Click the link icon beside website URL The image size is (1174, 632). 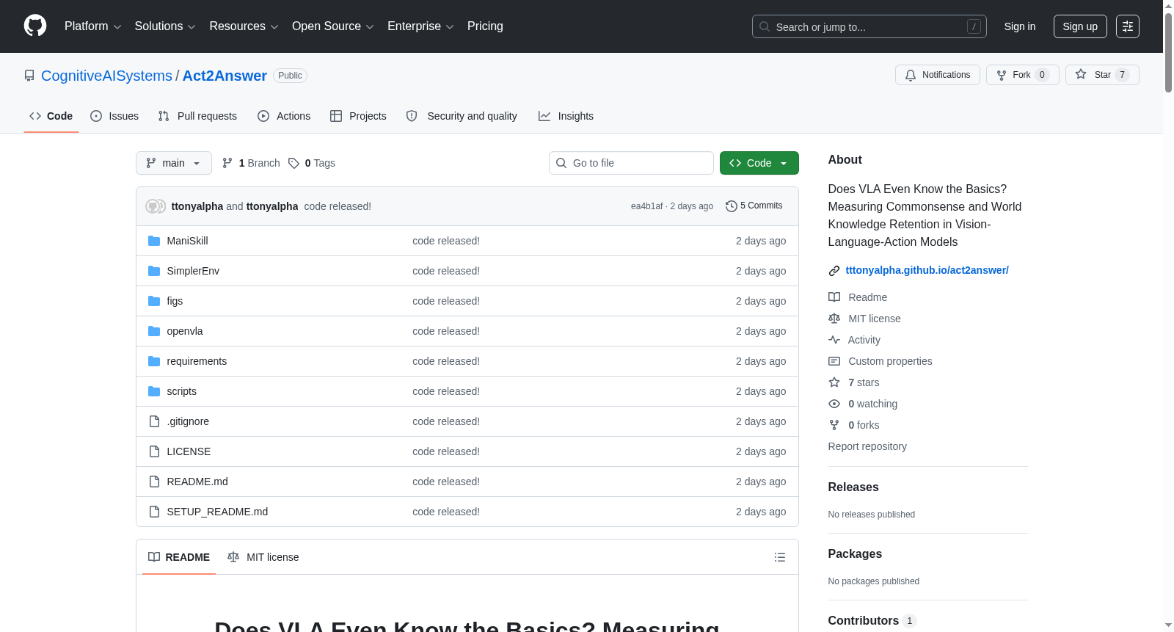coord(834,271)
